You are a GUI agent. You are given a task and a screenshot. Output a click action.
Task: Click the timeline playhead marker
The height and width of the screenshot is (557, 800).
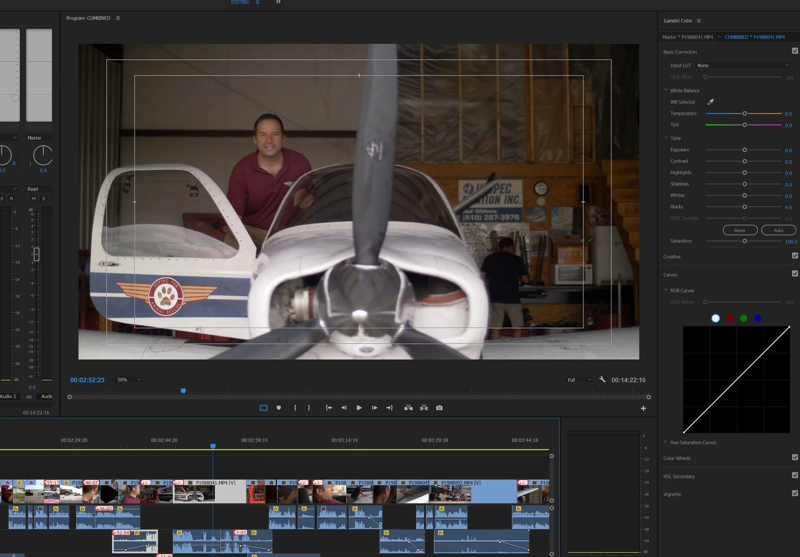pyautogui.click(x=213, y=446)
